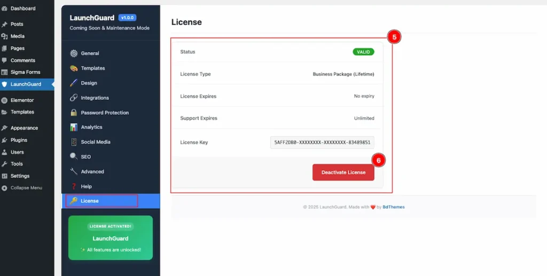
Task: Open Plugins in WordPress menu
Action: (27, 140)
